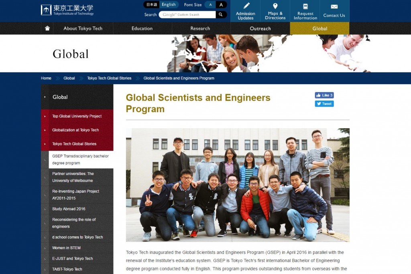The width and height of the screenshot is (411, 274).
Task: Open the Education menu
Action: 142,28
